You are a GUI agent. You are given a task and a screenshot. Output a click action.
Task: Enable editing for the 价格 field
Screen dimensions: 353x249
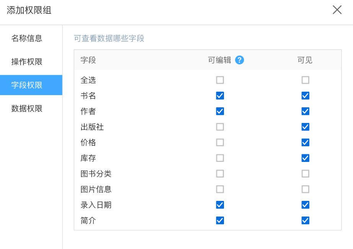click(220, 142)
